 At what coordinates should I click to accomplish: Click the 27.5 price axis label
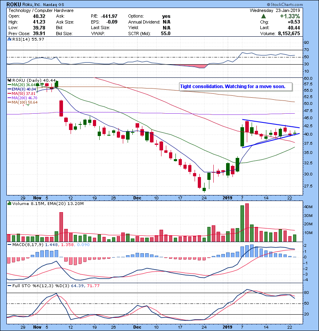pos(308,186)
